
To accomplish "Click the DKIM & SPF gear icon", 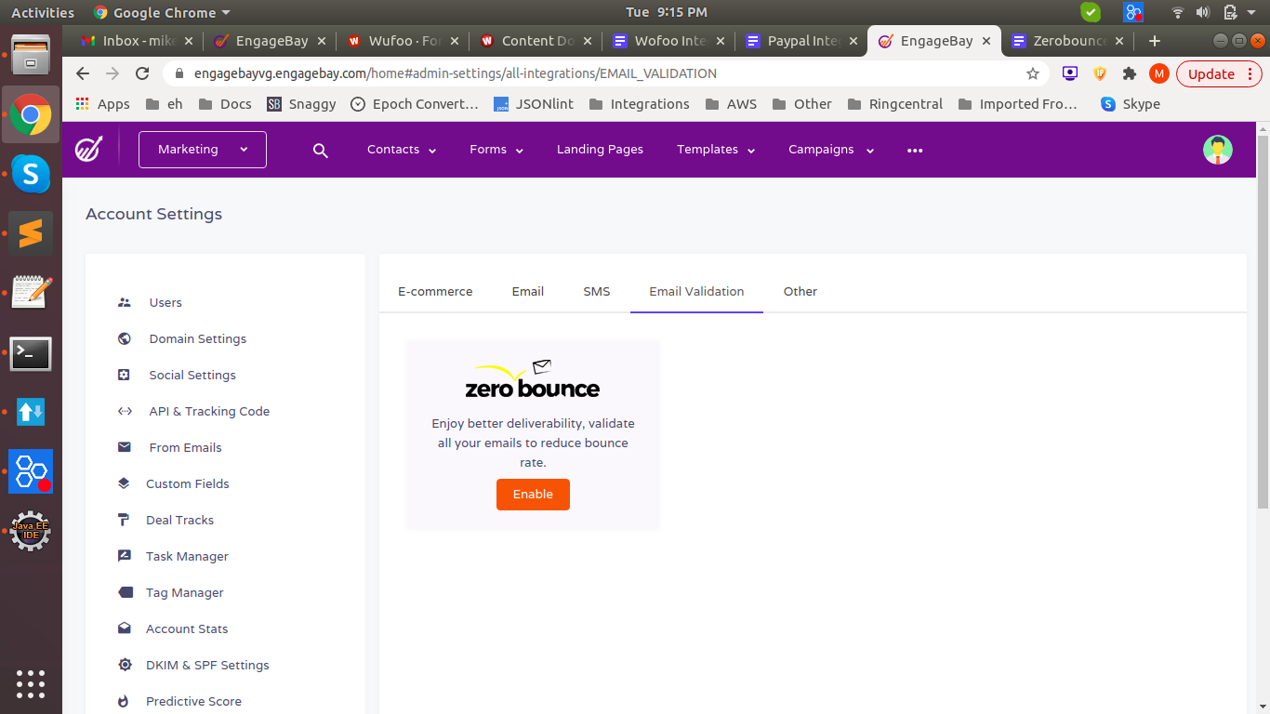I will tap(125, 665).
